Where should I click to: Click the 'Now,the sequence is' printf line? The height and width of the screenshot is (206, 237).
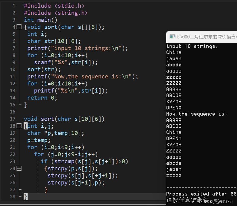click(83, 77)
